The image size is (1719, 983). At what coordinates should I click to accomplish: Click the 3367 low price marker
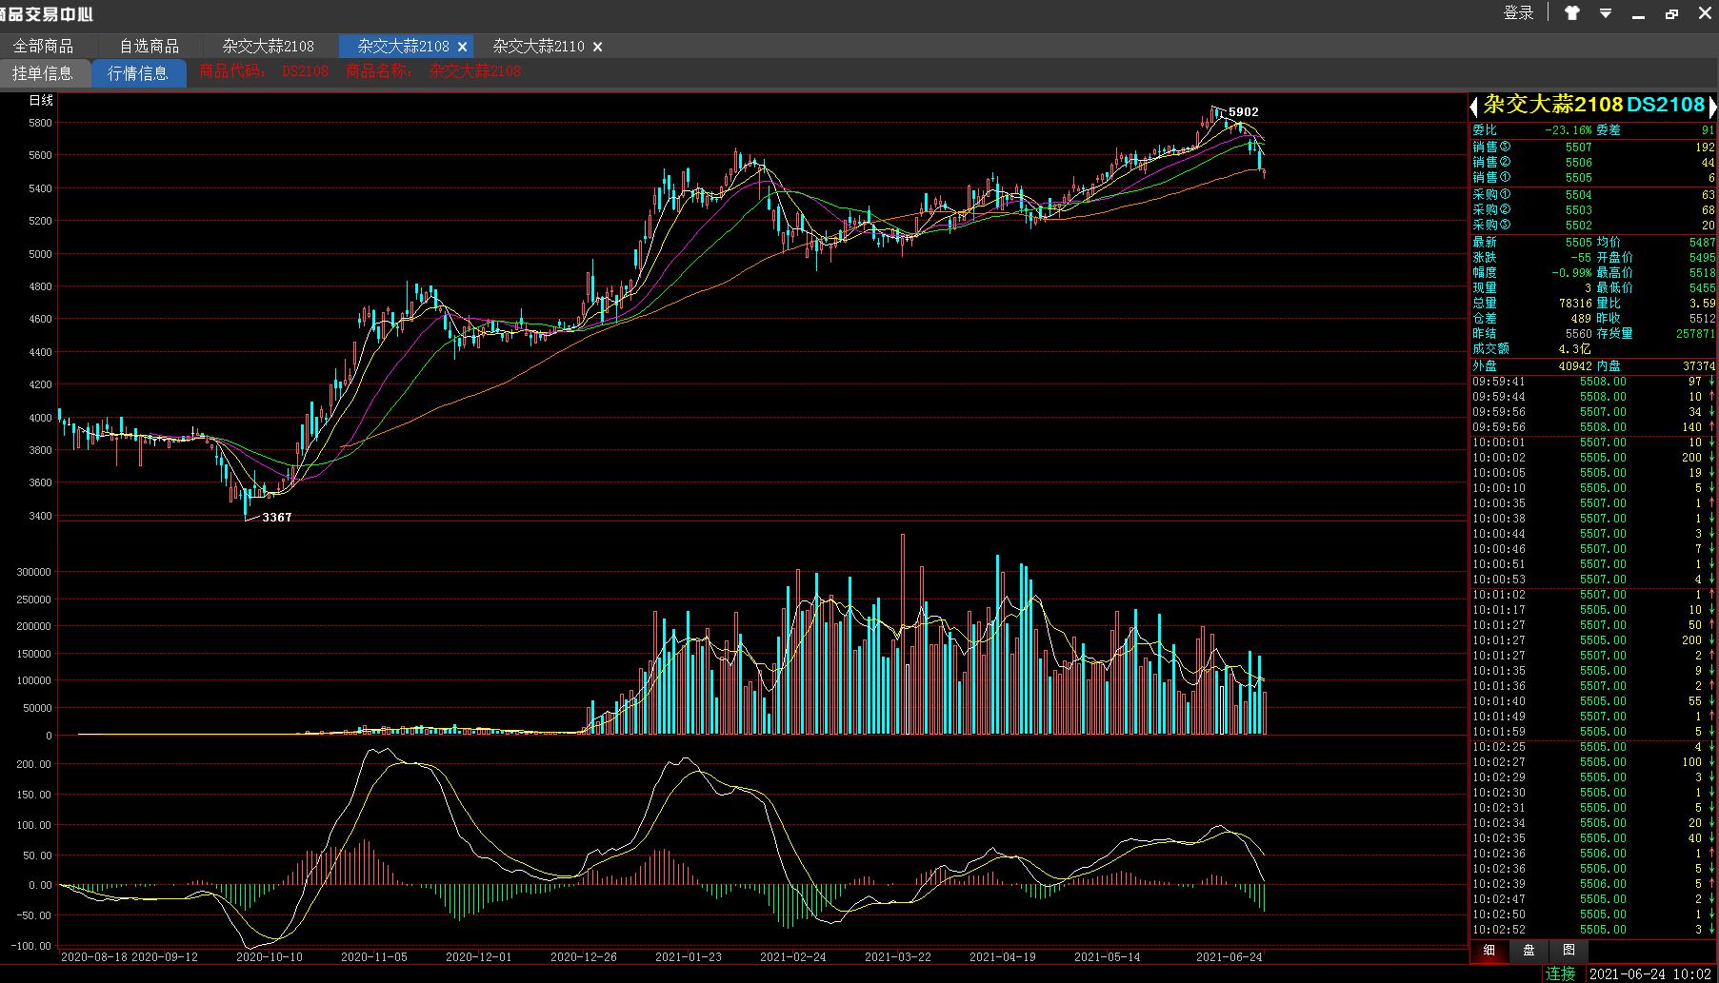click(x=277, y=517)
